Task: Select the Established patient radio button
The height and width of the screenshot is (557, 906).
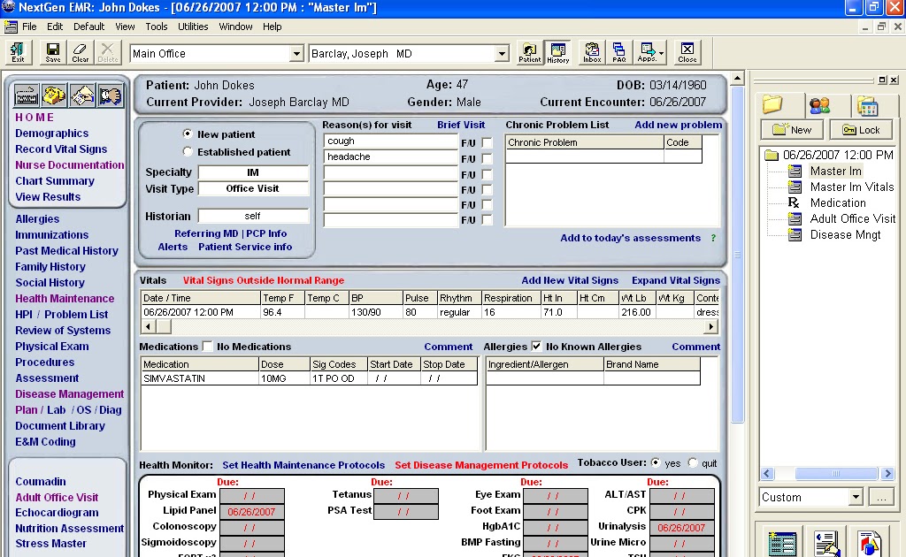Action: (x=188, y=152)
